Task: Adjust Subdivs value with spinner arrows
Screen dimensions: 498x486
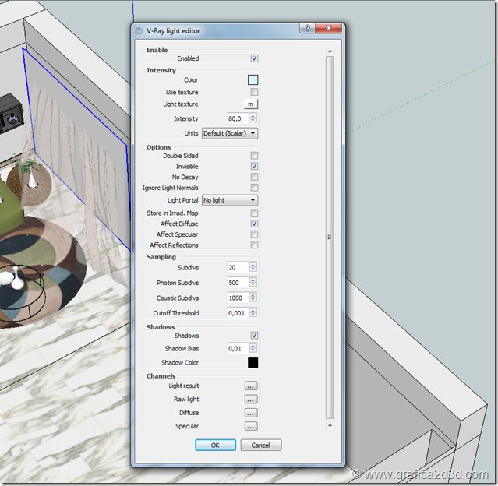Action: (x=253, y=267)
